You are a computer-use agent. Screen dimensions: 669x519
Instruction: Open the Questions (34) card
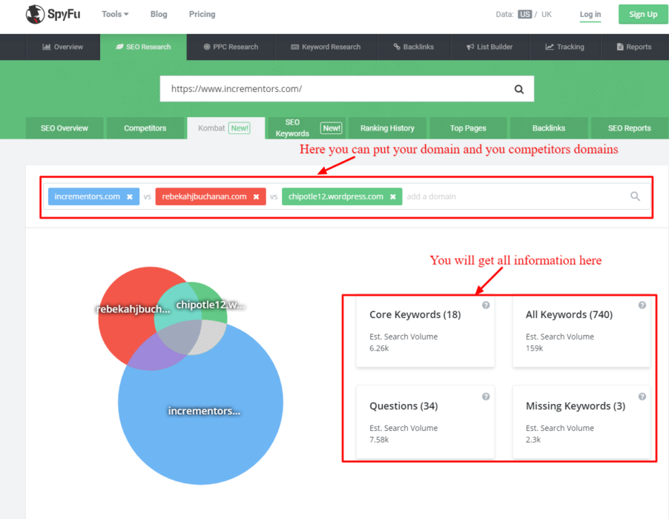pyautogui.click(x=426, y=422)
